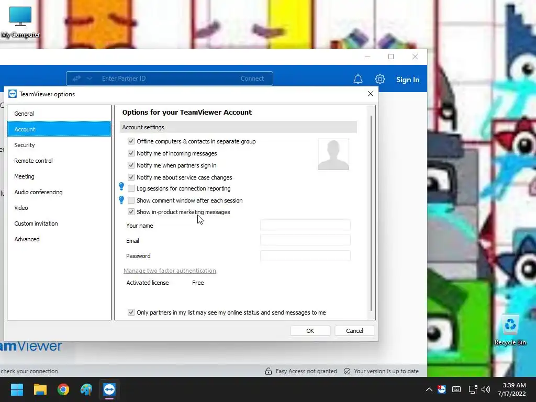
Task: Launch Google Chrome from the taskbar
Action: pos(63,389)
